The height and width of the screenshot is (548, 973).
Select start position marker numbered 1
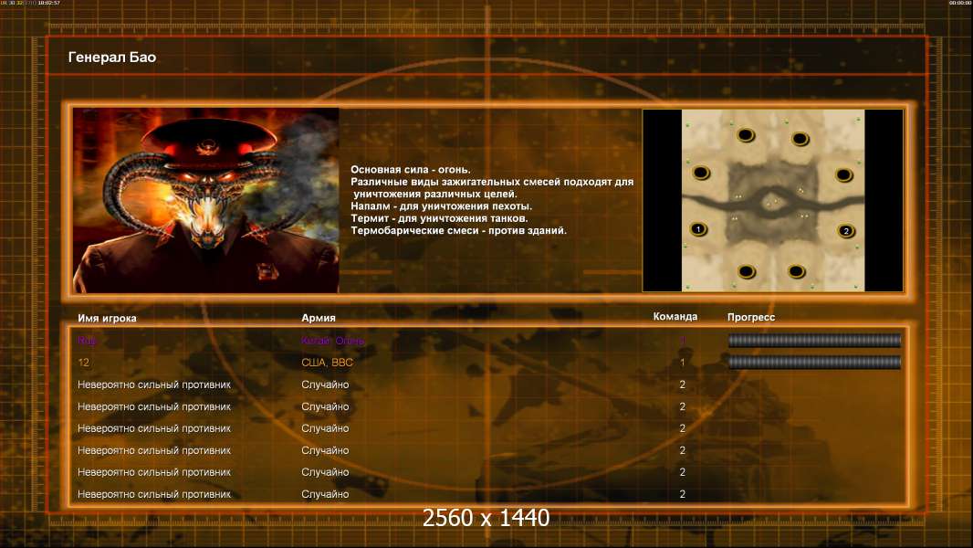[x=698, y=229]
